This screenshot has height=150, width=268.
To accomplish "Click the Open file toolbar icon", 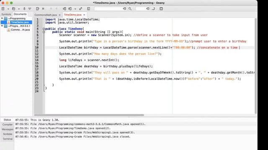I will [x=14, y=9].
